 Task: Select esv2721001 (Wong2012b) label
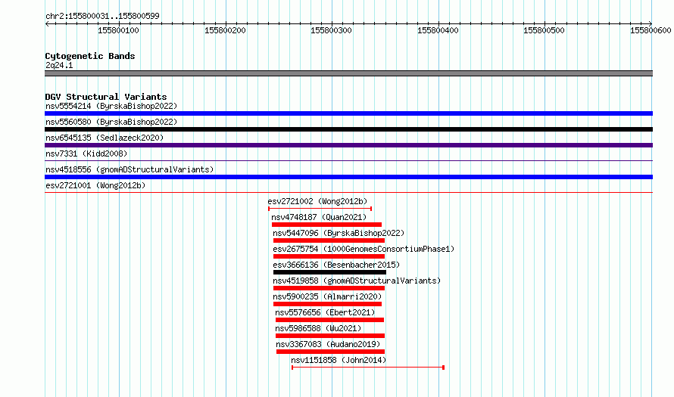tap(95, 185)
